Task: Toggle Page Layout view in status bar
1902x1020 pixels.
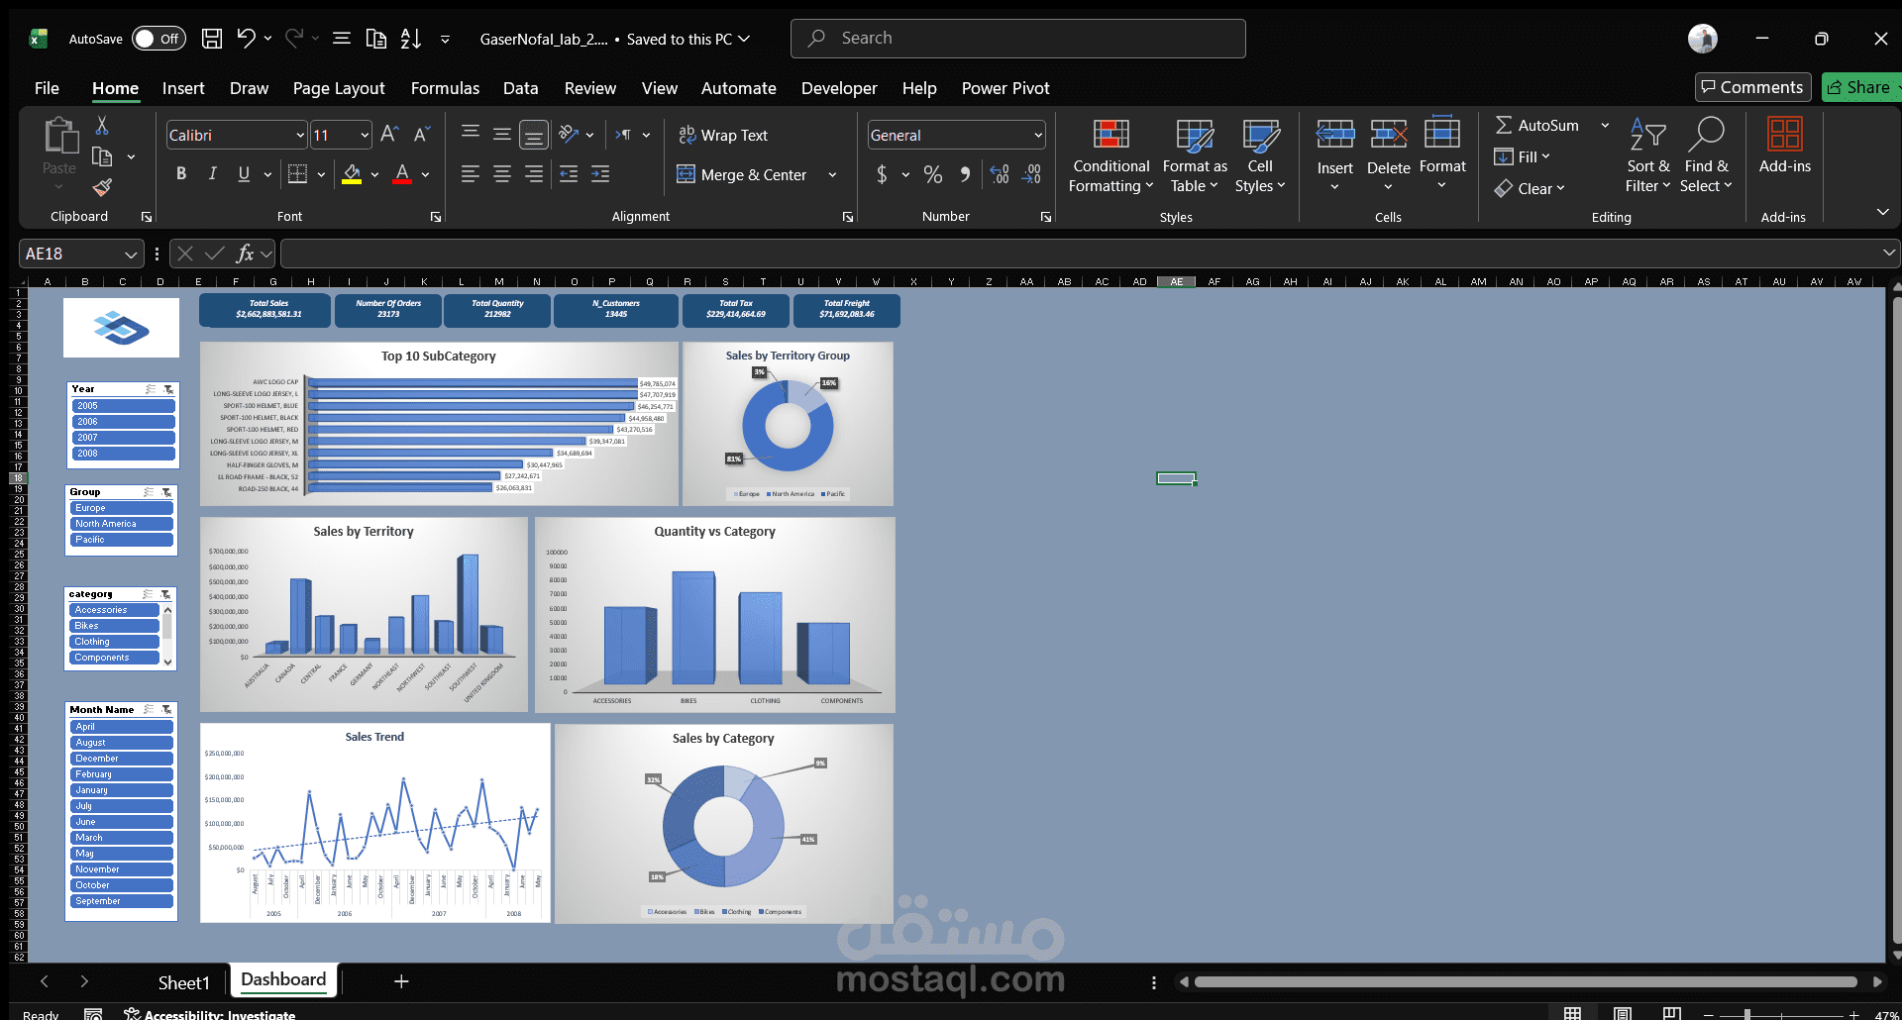Action: [x=1622, y=1013]
